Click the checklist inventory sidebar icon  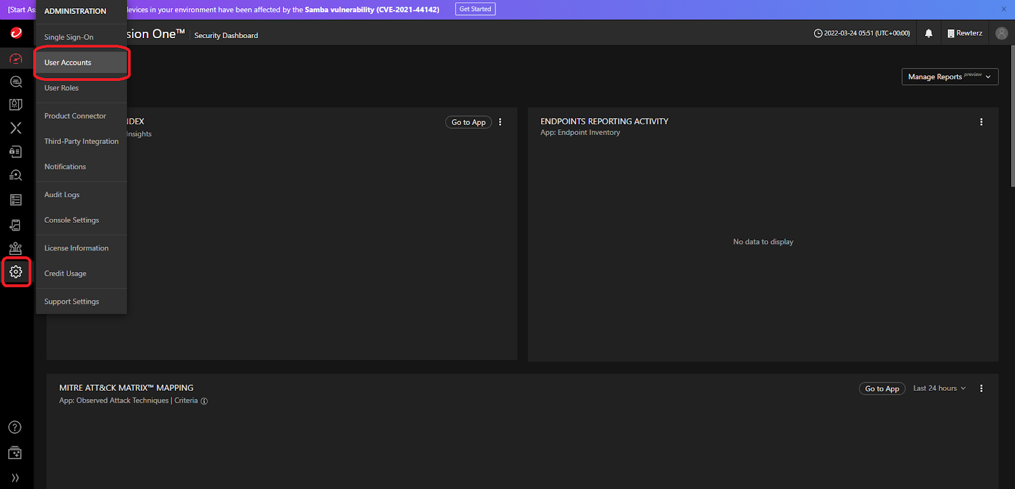(x=16, y=200)
